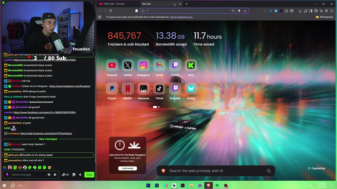This screenshot has height=189, width=337.
Task: Open the Brave Wallet icon
Action: tap(316, 11)
